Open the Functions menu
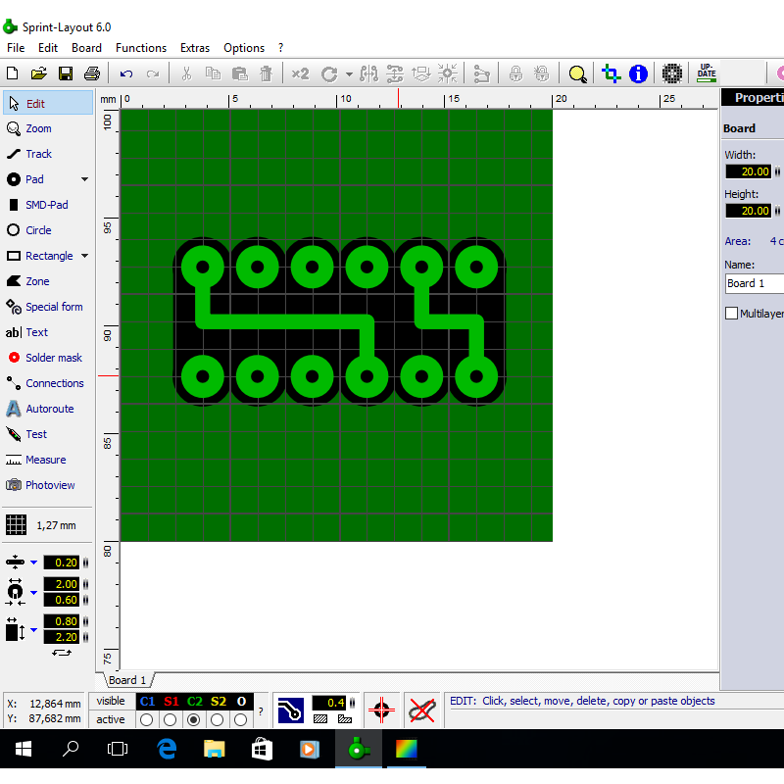784x784 pixels. click(x=141, y=47)
